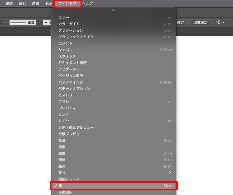Image resolution: width=233 pixels, height=195 pixels.
Task: Choose パスファインダー in the window menu
Action: pyautogui.click(x=72, y=82)
